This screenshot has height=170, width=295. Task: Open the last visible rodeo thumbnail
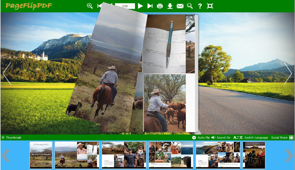click(254, 155)
